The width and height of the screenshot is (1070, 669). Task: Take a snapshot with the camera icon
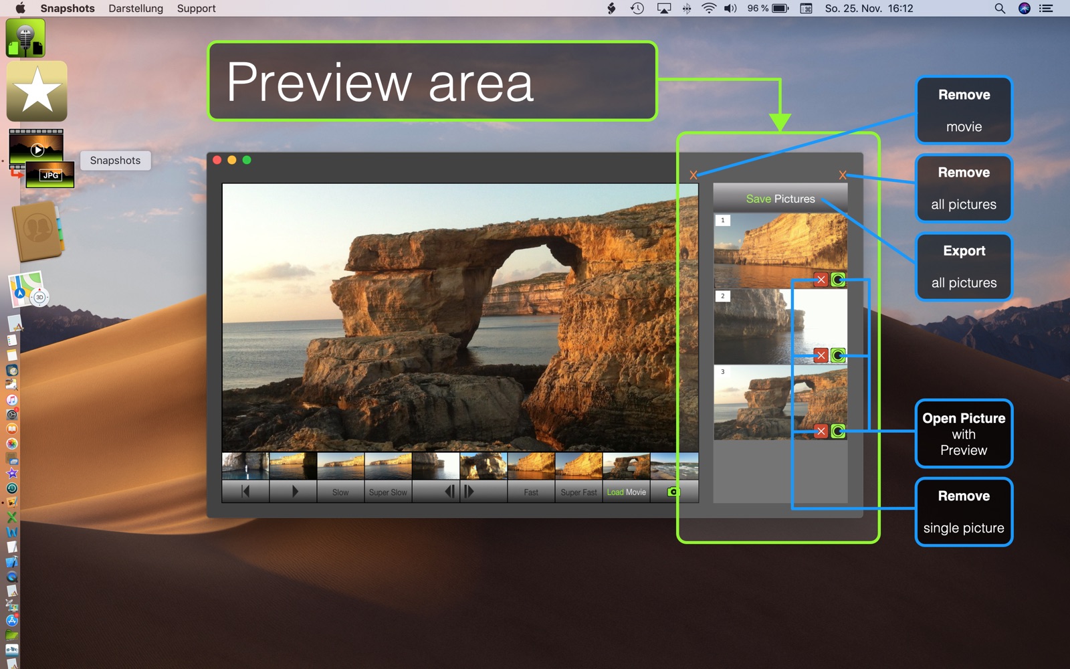pos(673,492)
